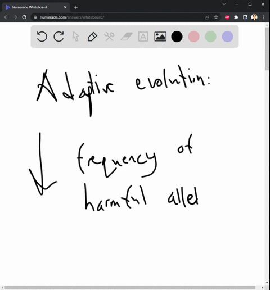This screenshot has width=270, height=290.
Task: Open the ABP adblock extension
Action: coord(227,17)
